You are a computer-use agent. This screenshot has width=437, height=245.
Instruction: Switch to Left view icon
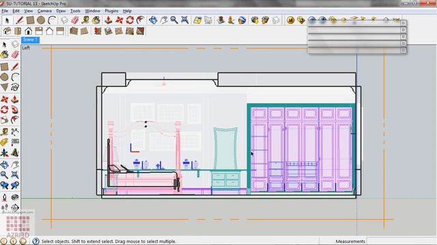[x=60, y=31]
